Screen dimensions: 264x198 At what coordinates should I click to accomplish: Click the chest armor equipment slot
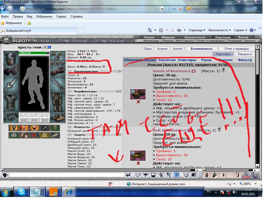[x=11, y=102]
